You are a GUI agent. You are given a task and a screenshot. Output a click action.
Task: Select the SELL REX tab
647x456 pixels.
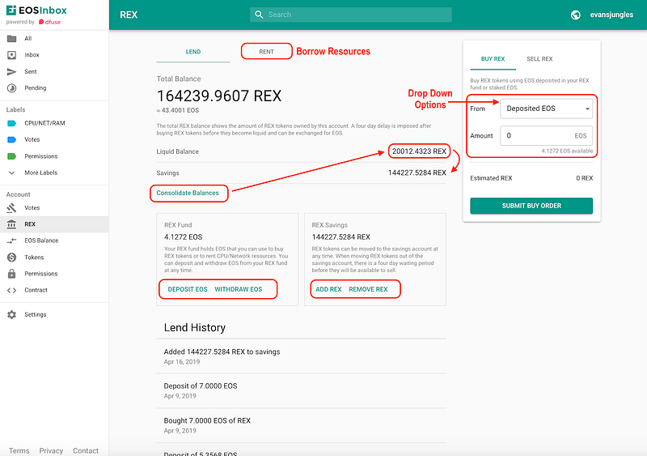point(539,58)
